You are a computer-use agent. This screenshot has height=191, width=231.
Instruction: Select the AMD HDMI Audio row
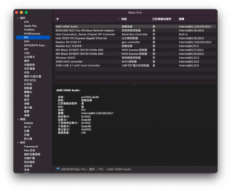[135, 26]
